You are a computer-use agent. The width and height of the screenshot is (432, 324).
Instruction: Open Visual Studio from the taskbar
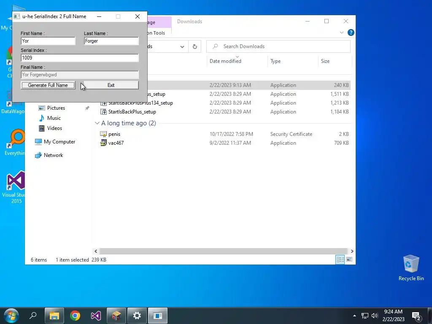pyautogui.click(x=96, y=316)
